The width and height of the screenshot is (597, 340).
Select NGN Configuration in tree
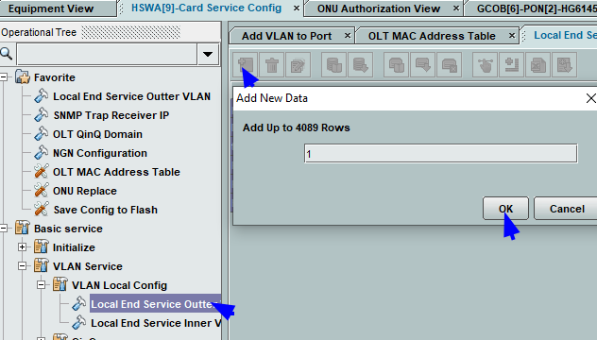click(100, 153)
